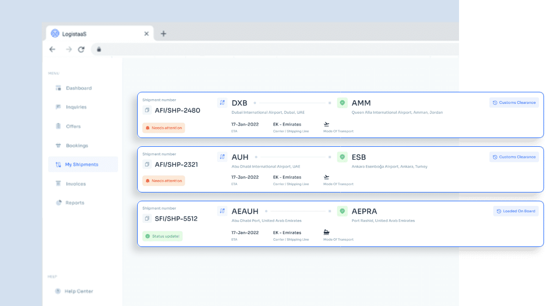Click the green destination badge beside ESB

point(342,157)
